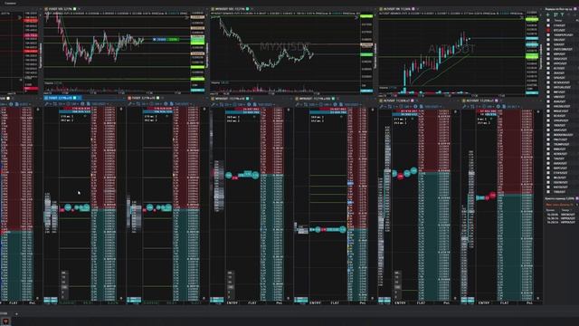The height and width of the screenshot is (326, 579).
Task: Open watchlist filter funnel icon
Action: click(563, 14)
